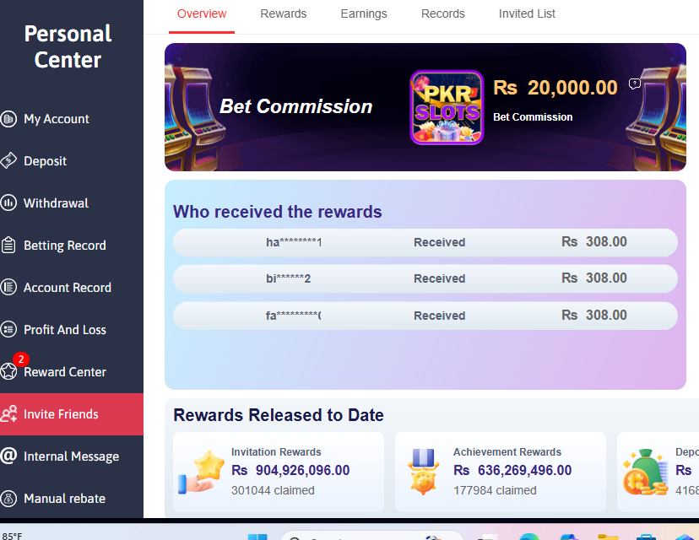Click the Achievement Rewards medal icon
The height and width of the screenshot is (540, 699).
coord(423,472)
